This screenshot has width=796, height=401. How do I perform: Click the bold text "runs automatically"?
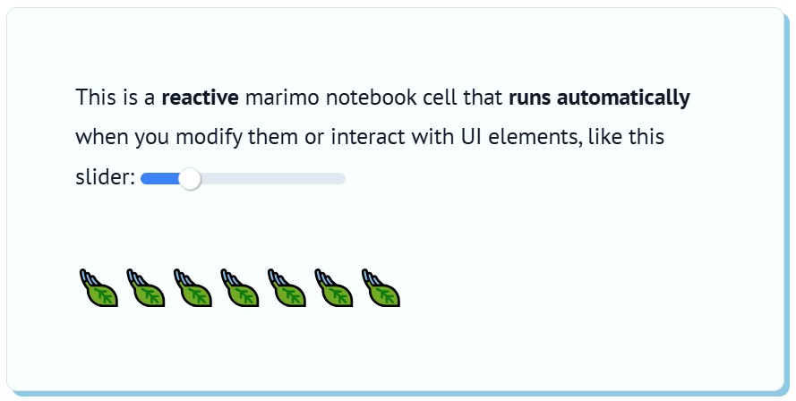click(x=599, y=98)
